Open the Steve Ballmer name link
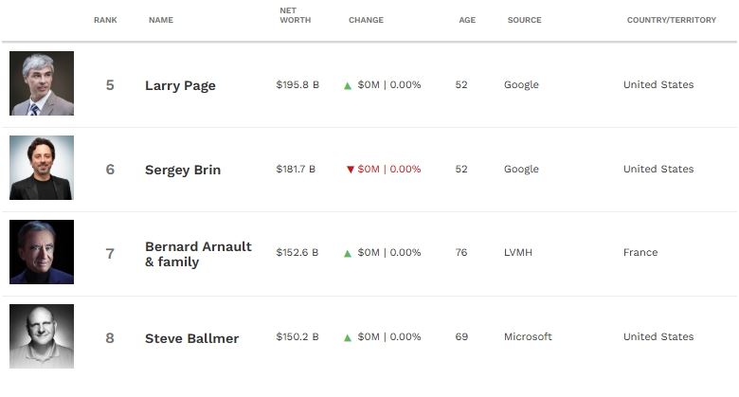Viewport: 739px width, 397px height. 191,338
